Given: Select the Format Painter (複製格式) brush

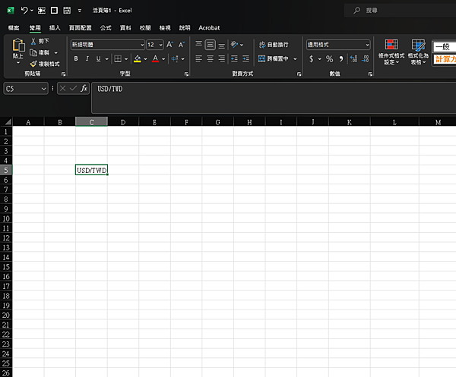Looking at the screenshot, I should tap(33, 64).
